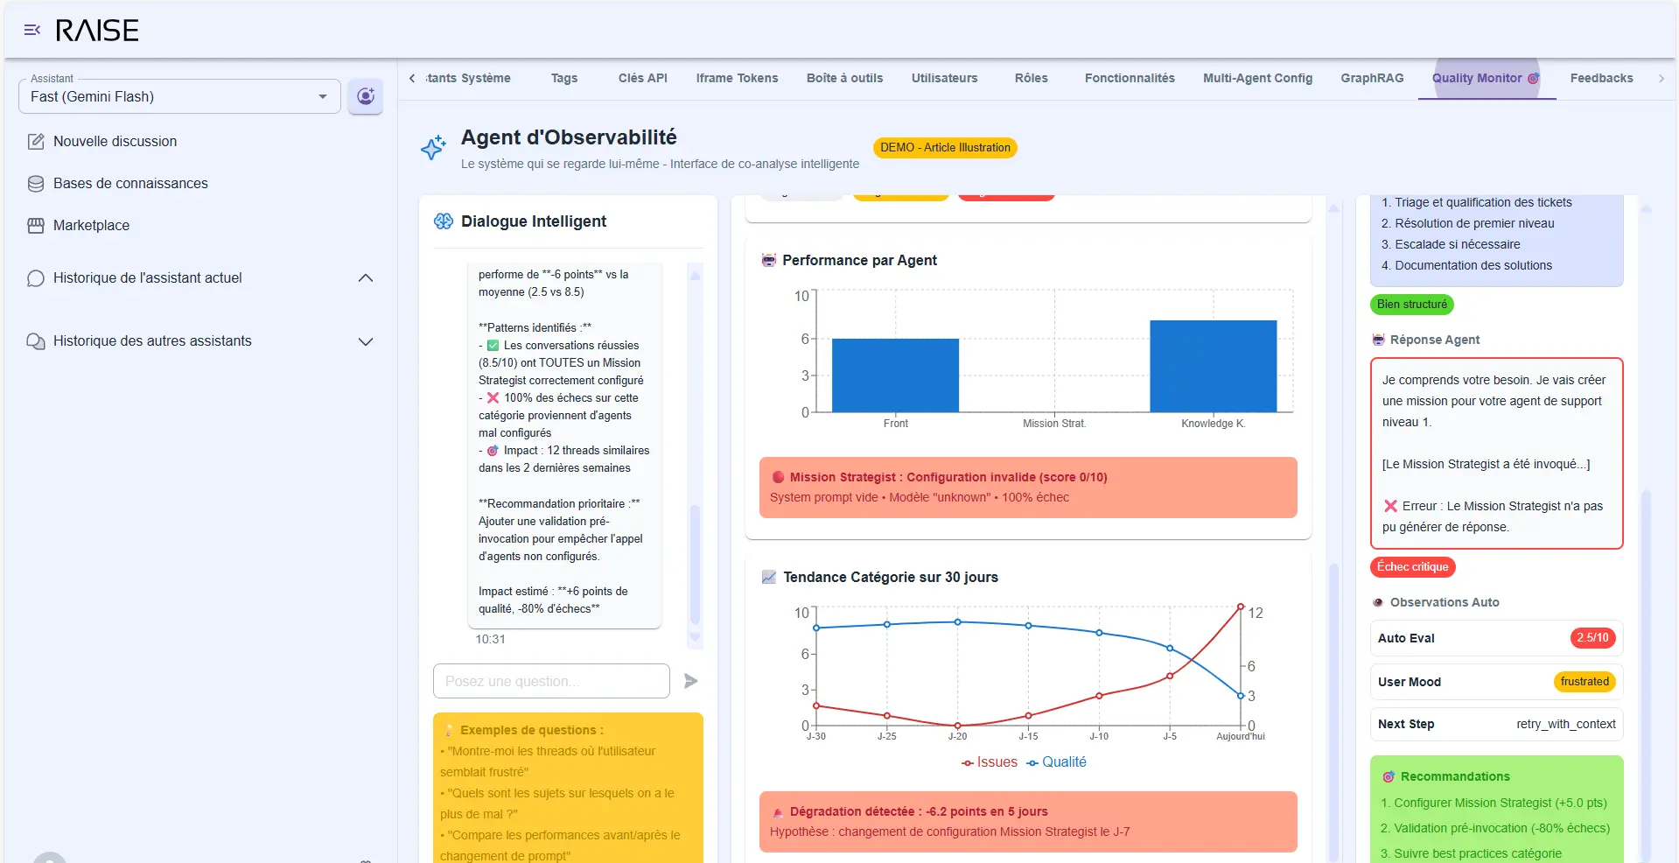1679x863 pixels.
Task: Toggle the Qualité series in chart legend
Action: [1057, 762]
